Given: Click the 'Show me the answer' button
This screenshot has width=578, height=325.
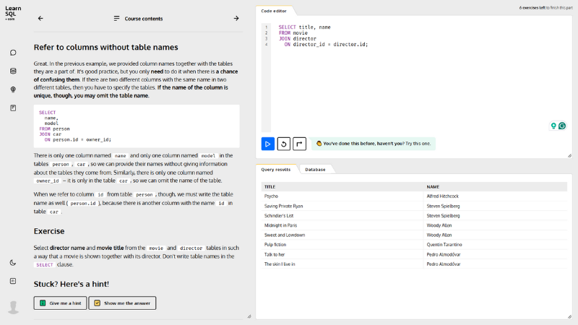Looking at the screenshot, I should point(122,303).
